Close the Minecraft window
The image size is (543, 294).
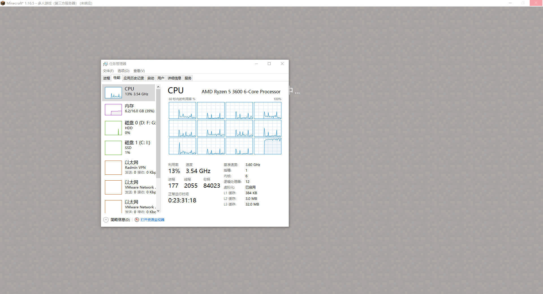[x=536, y=3]
